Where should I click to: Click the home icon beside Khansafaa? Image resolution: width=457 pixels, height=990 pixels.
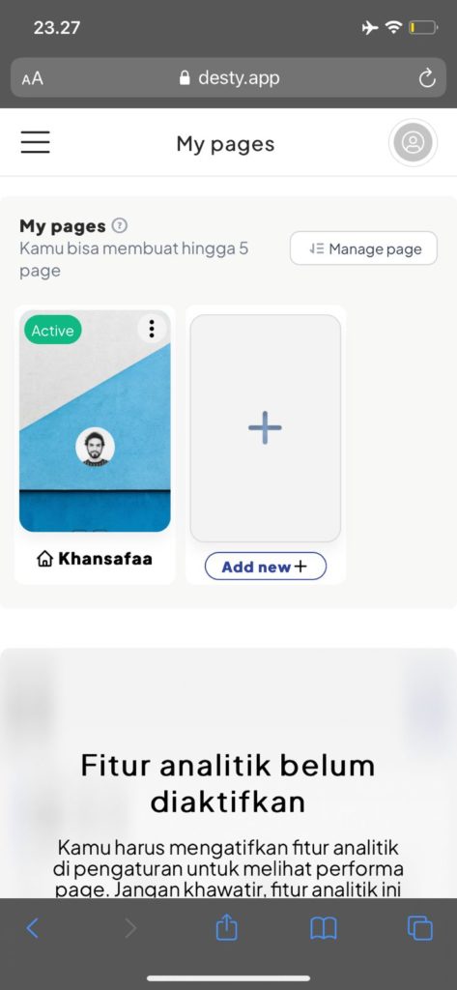(x=44, y=560)
